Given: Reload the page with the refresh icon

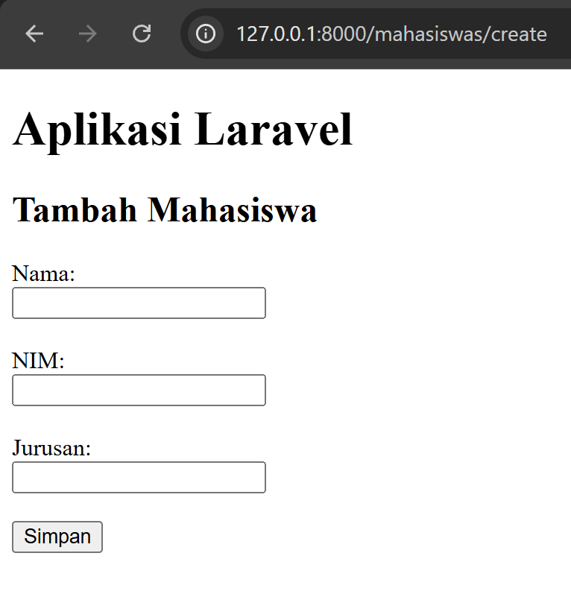Looking at the screenshot, I should [x=142, y=34].
